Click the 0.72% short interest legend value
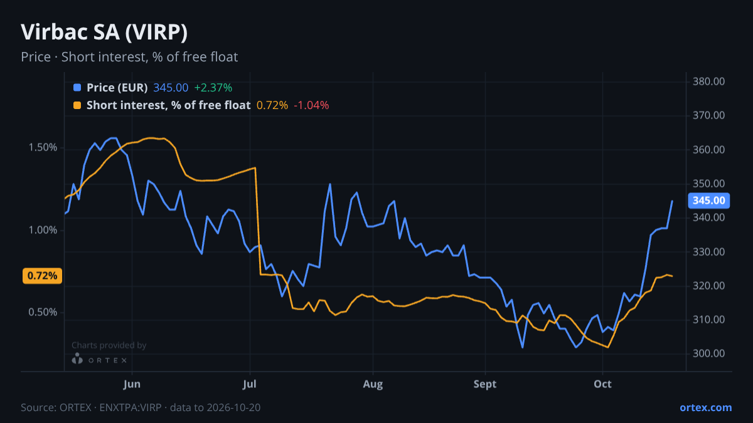Screen dimensions: 753x423 (272, 105)
